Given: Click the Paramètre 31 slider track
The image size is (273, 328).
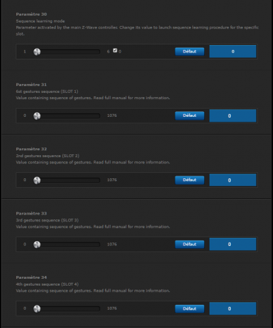Looking at the screenshot, I should [67, 116].
